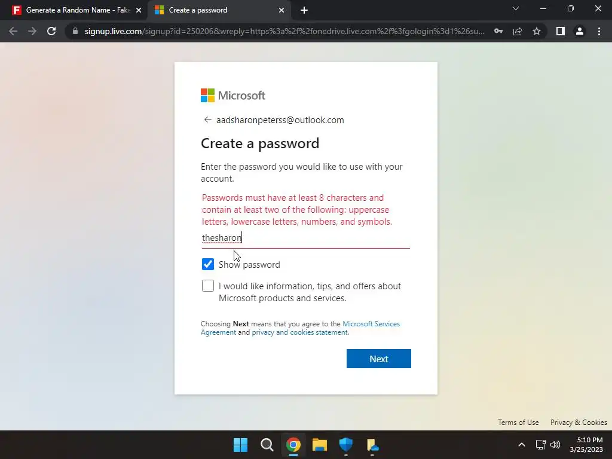Open Privacy & Cookies footer link
Viewport: 612px width, 459px height.
click(579, 423)
